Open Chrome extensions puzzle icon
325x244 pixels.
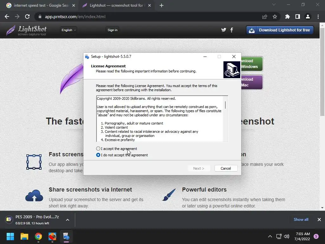(x=288, y=17)
